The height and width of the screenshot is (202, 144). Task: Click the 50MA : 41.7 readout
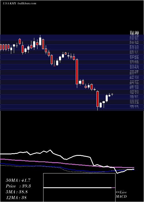pyautogui.click(x=18, y=180)
